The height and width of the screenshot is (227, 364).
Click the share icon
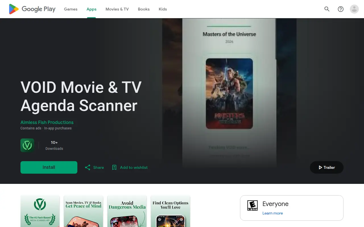click(x=88, y=167)
